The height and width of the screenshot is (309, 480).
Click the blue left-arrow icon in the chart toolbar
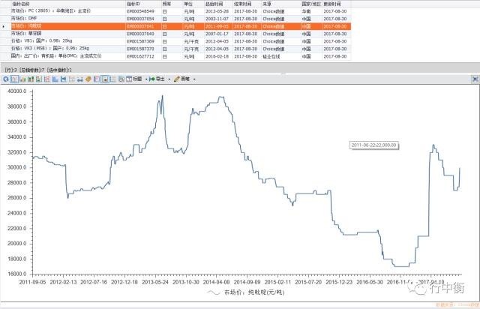point(64,79)
